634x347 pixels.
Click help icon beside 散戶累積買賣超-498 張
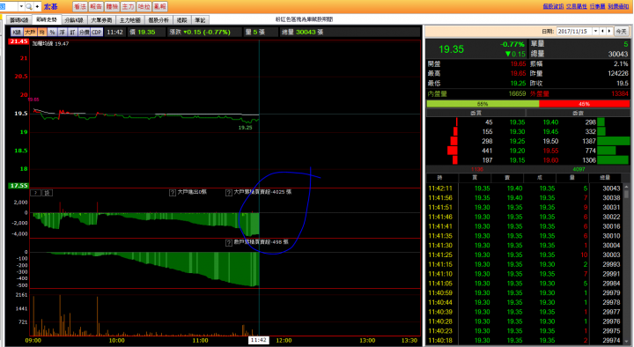228,243
